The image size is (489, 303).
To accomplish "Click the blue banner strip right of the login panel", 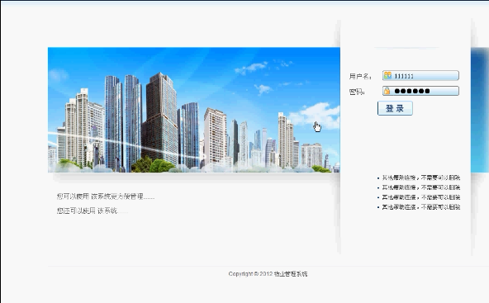I will click(x=480, y=110).
